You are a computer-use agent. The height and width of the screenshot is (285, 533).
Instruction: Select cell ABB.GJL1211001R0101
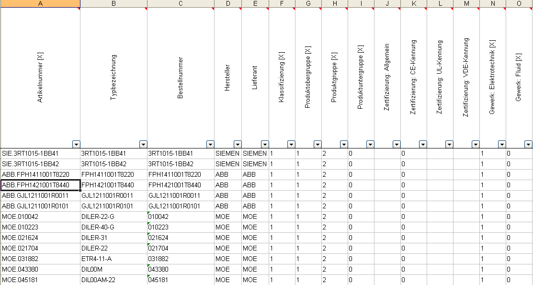[x=40, y=206]
